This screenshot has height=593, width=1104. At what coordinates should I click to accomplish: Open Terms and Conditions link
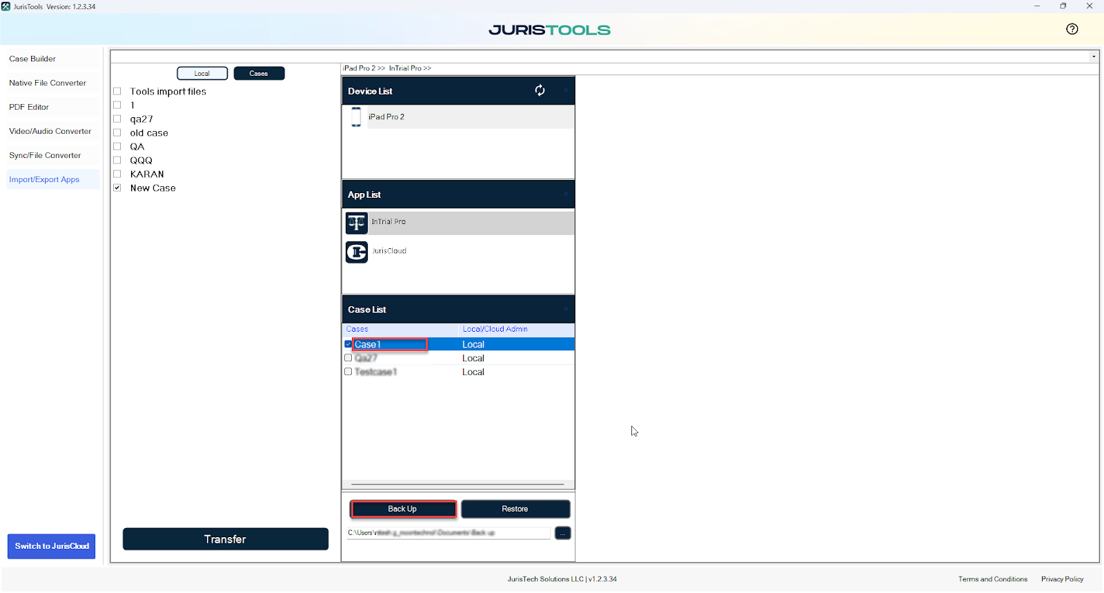pos(992,579)
